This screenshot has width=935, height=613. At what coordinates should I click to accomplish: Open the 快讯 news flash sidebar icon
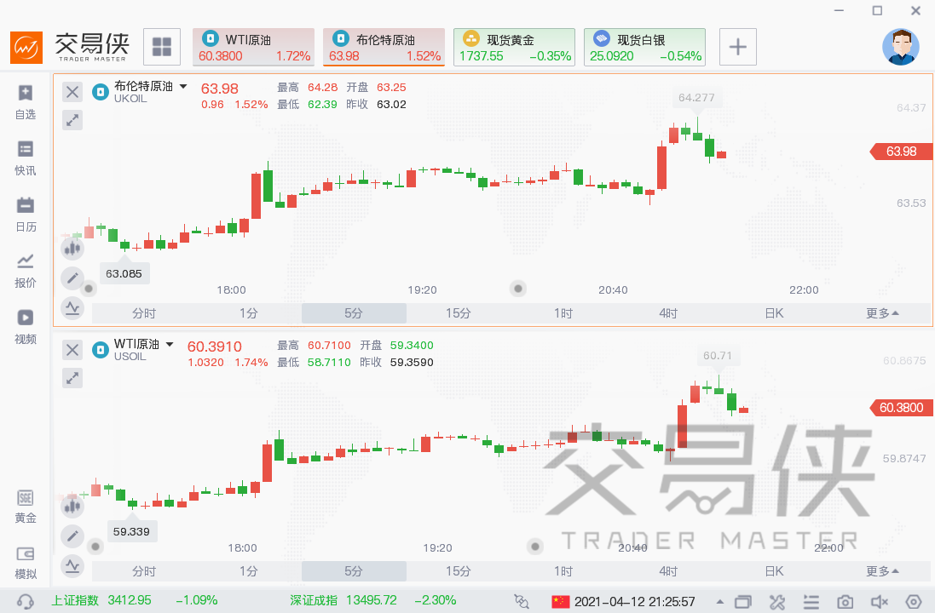click(x=25, y=158)
